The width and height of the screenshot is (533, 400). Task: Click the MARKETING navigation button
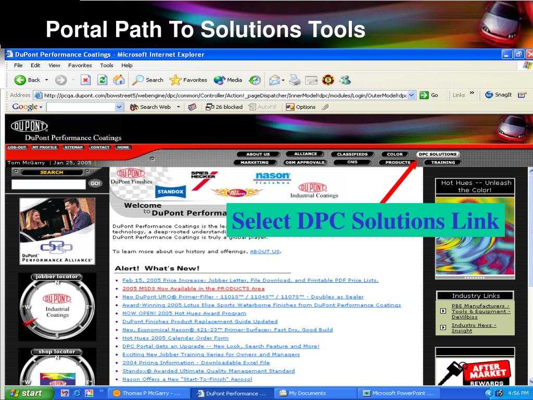click(x=255, y=162)
